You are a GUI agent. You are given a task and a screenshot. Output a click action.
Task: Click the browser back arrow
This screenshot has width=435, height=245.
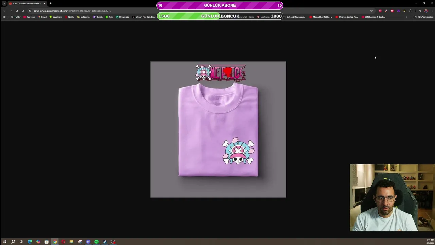[x=4, y=11]
